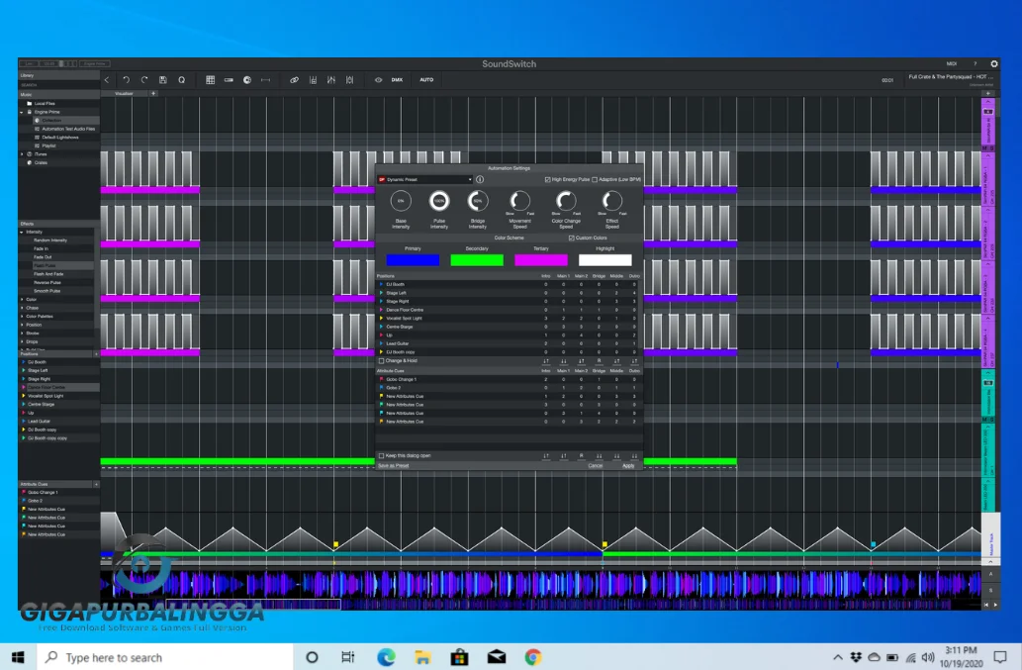Image resolution: width=1022 pixels, height=670 pixels.
Task: Select the Visualiser tab
Action: (124, 94)
